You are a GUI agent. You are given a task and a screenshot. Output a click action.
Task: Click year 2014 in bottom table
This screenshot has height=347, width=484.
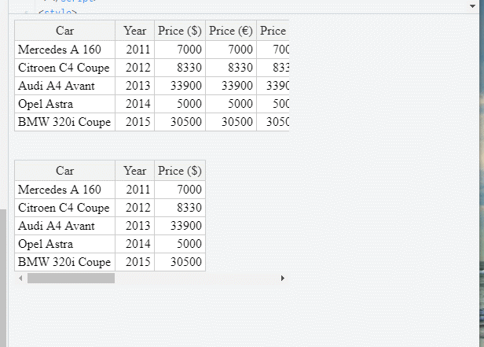coord(135,244)
